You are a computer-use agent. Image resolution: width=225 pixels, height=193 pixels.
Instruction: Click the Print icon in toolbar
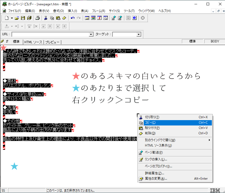(38, 18)
